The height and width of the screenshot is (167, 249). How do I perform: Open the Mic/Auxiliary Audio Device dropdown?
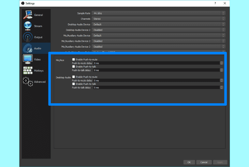[159, 35]
